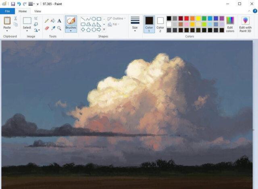Activate the Color 2 button
Screen dimensions: 258x189
pos(160,24)
